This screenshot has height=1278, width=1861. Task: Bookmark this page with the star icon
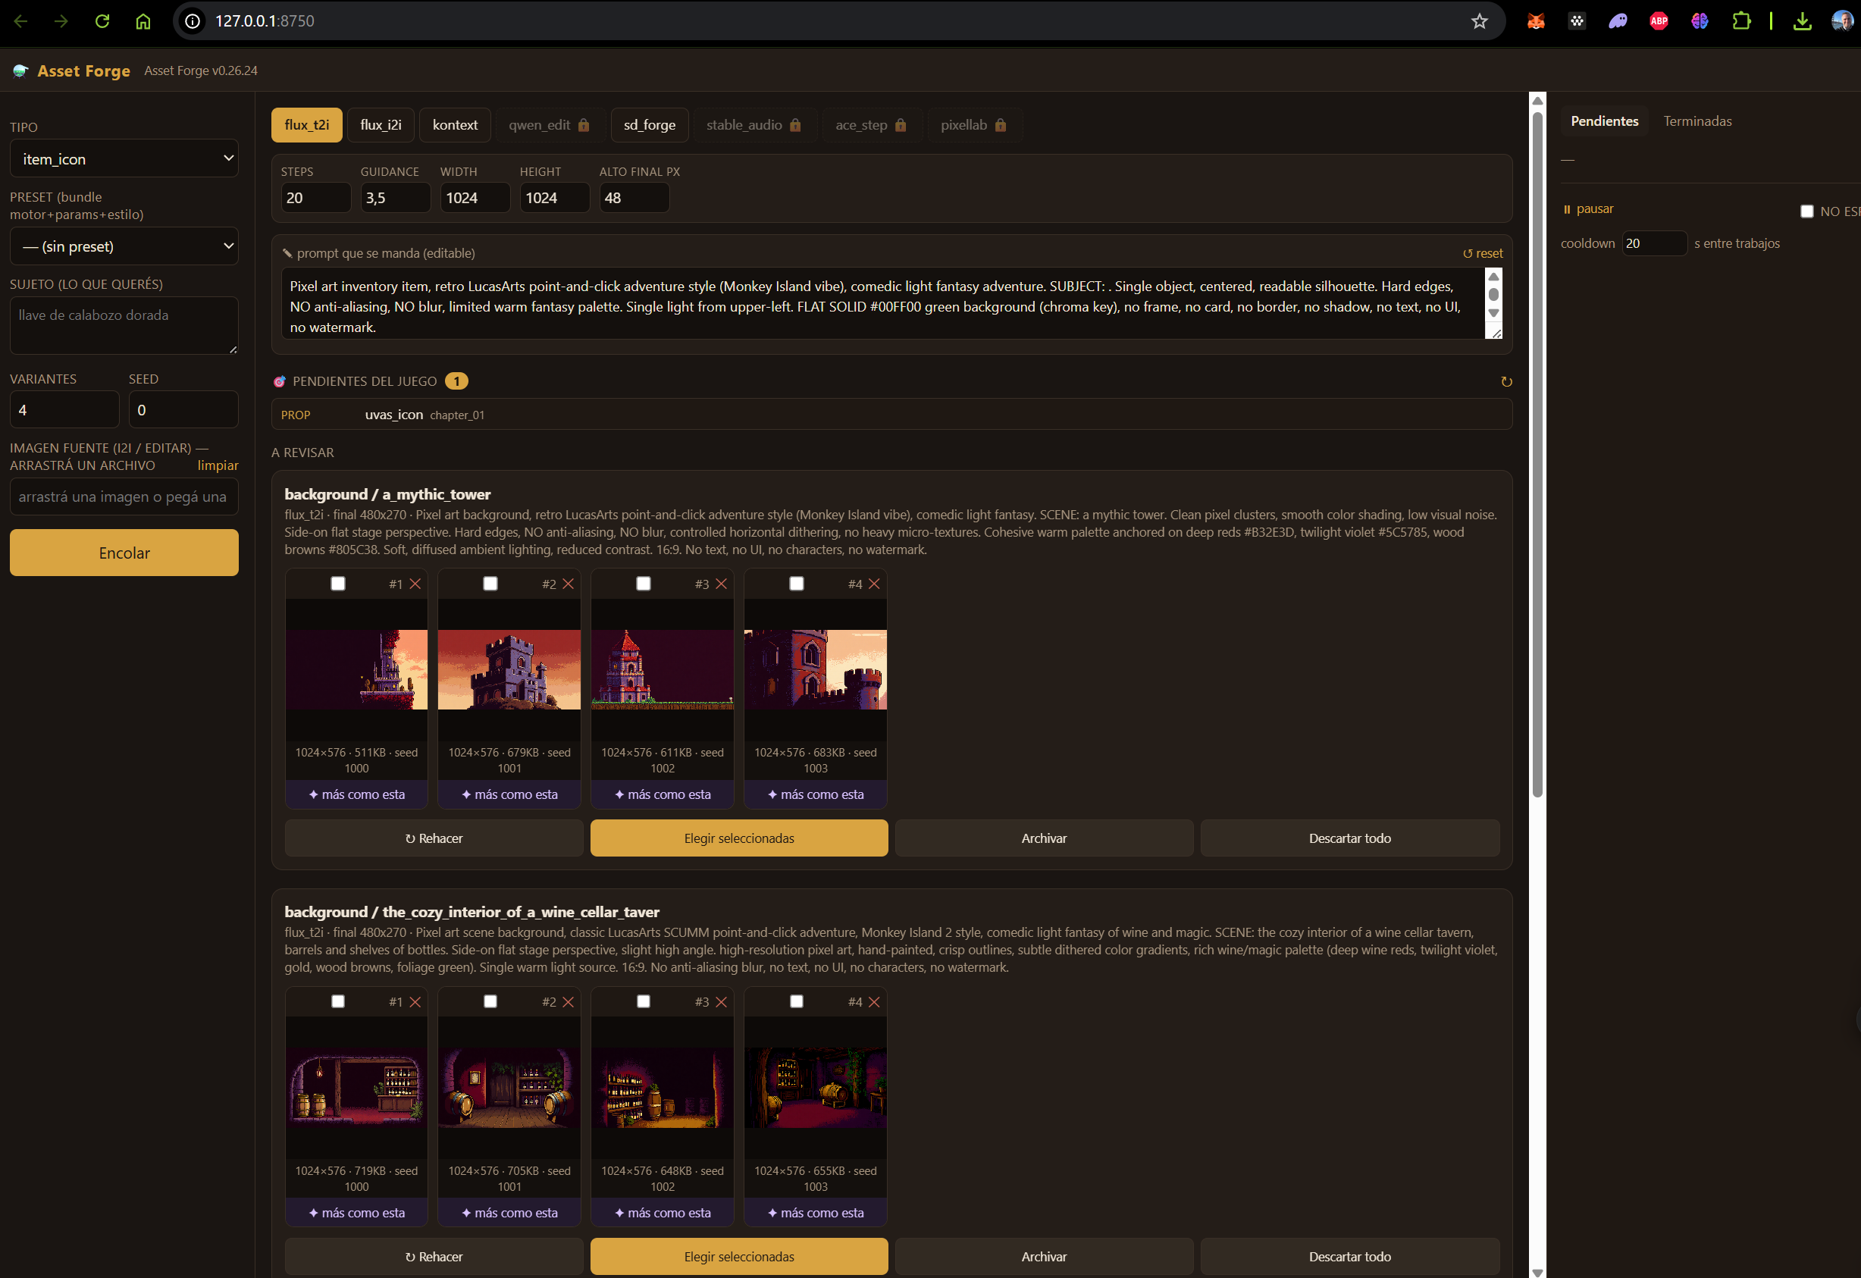point(1479,20)
